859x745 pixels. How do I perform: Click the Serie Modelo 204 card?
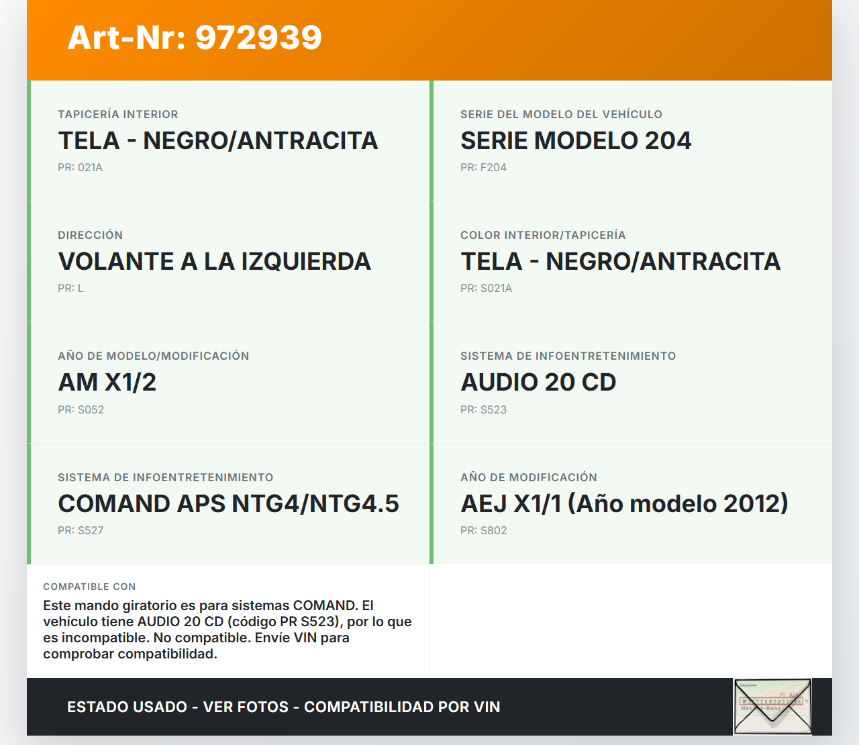(x=631, y=141)
